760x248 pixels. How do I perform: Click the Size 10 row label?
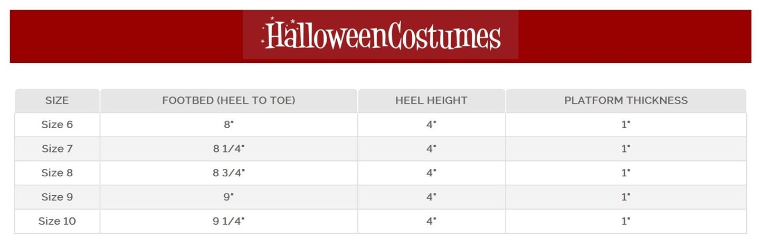(57, 221)
